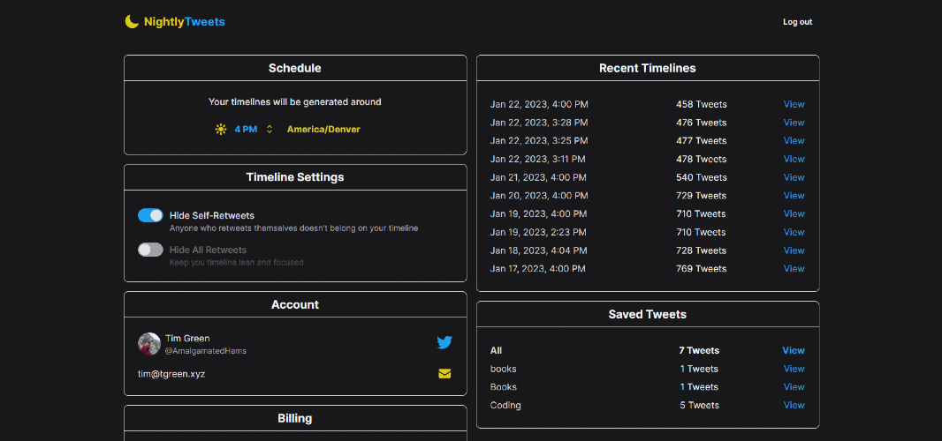942x441 pixels.
Task: Click the 'Jan 18, 2023, 4:04 PM' date
Action: click(x=539, y=250)
